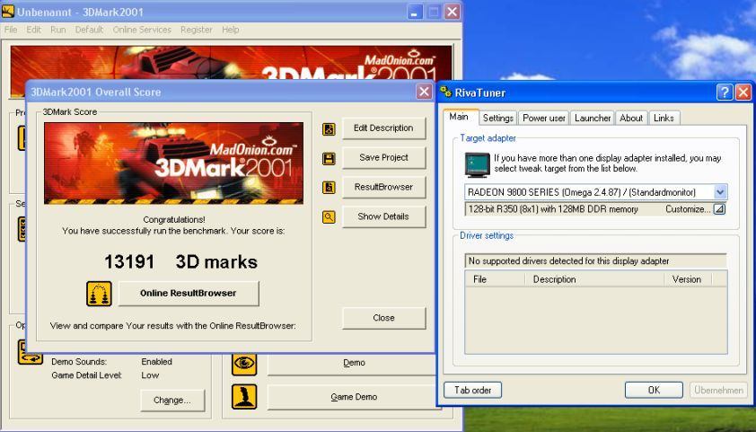This screenshot has height=432, width=756.
Task: Open the Register menu in 3DMark2001
Action: click(197, 30)
